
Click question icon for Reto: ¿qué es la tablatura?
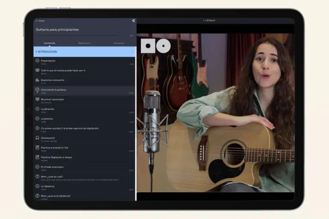tap(37, 196)
